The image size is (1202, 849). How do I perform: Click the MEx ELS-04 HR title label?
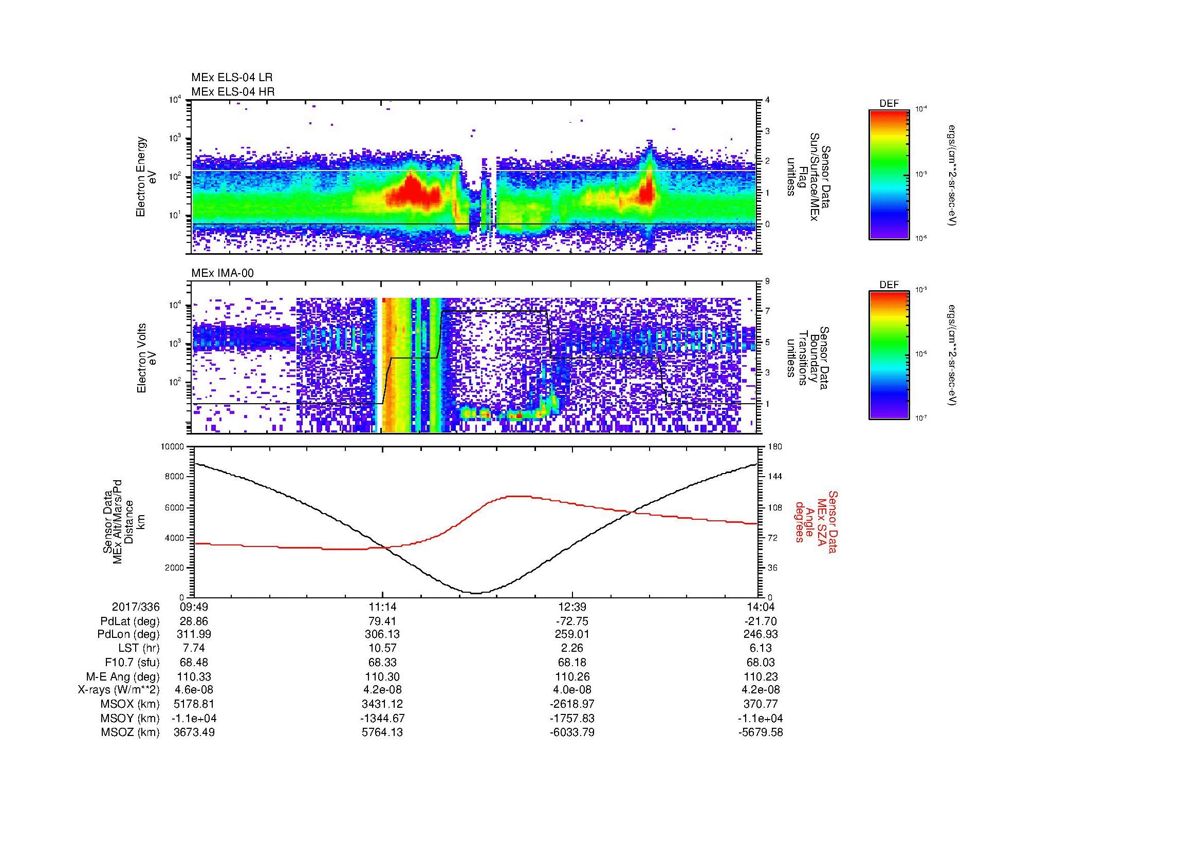click(x=233, y=91)
